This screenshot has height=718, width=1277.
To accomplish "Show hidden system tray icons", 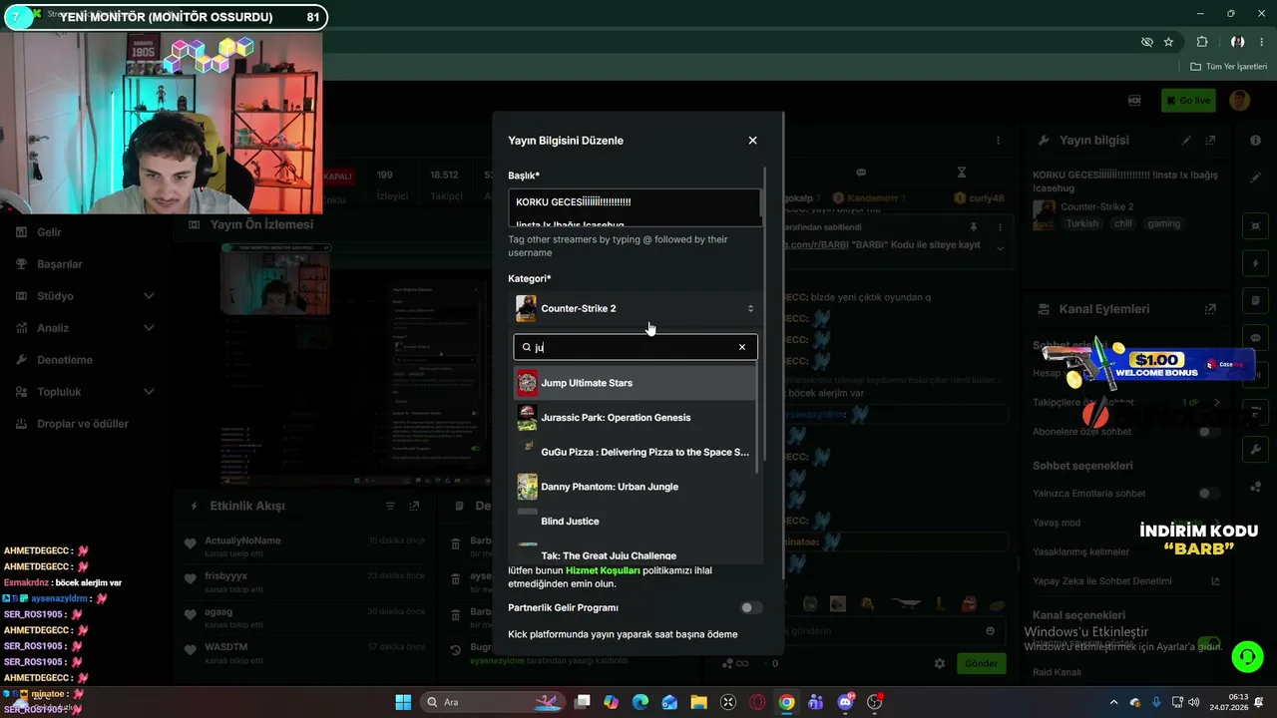I will tap(1113, 702).
